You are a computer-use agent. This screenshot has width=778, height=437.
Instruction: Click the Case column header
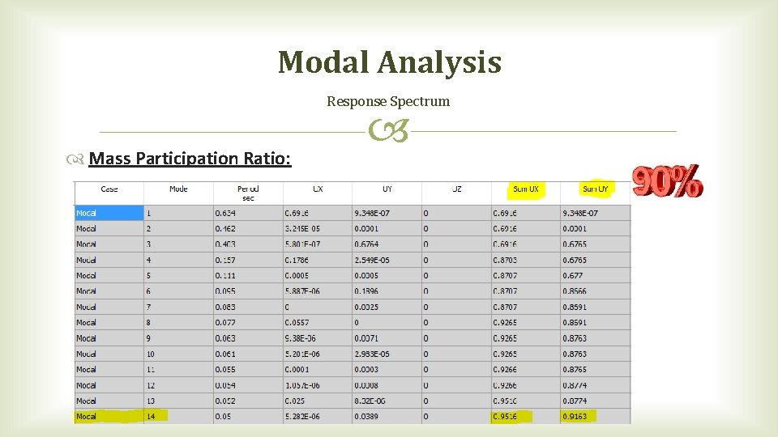(x=109, y=189)
